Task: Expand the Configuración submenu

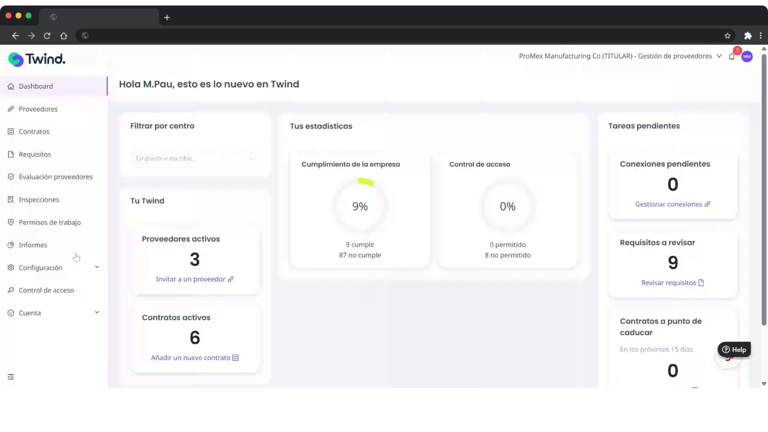Action: [97, 267]
